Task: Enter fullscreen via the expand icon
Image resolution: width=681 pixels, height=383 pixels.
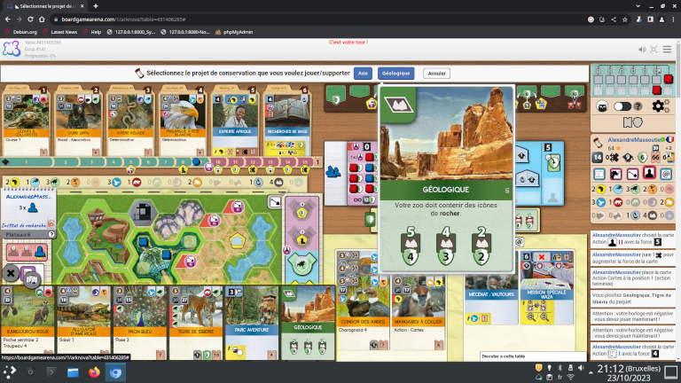Action: click(x=654, y=50)
